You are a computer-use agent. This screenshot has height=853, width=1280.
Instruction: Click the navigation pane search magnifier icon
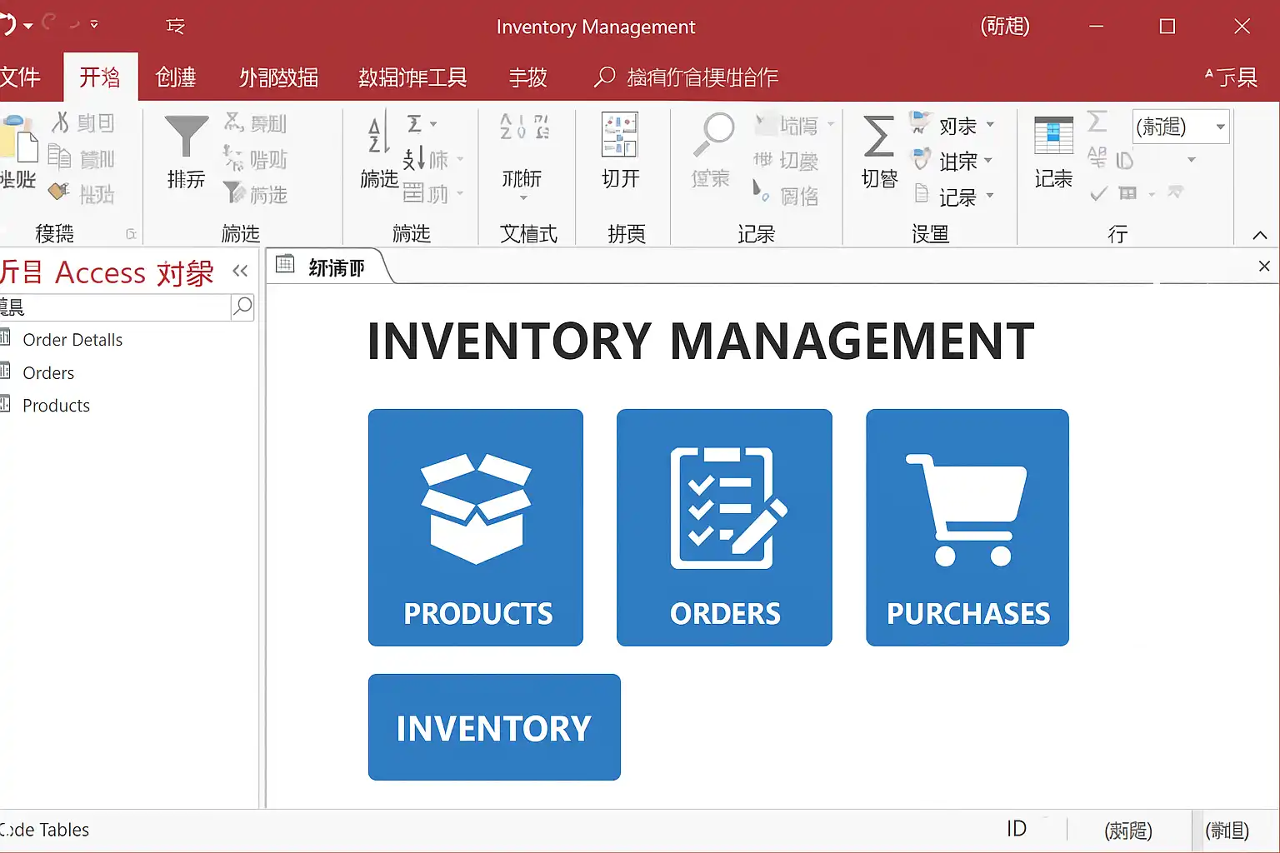click(x=242, y=307)
